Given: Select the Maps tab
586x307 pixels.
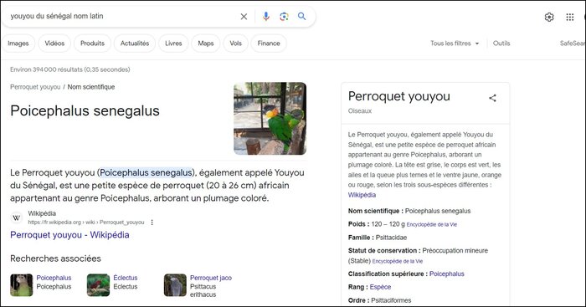Looking at the screenshot, I should coord(206,43).
